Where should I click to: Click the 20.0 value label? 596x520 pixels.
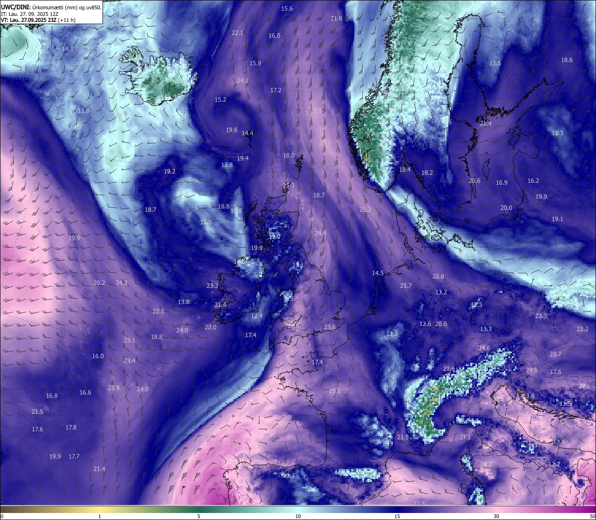[x=506, y=208]
